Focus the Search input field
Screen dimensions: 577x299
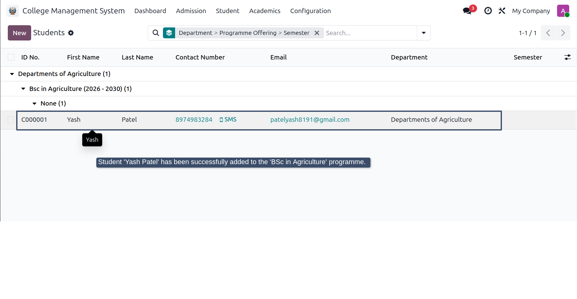point(370,33)
